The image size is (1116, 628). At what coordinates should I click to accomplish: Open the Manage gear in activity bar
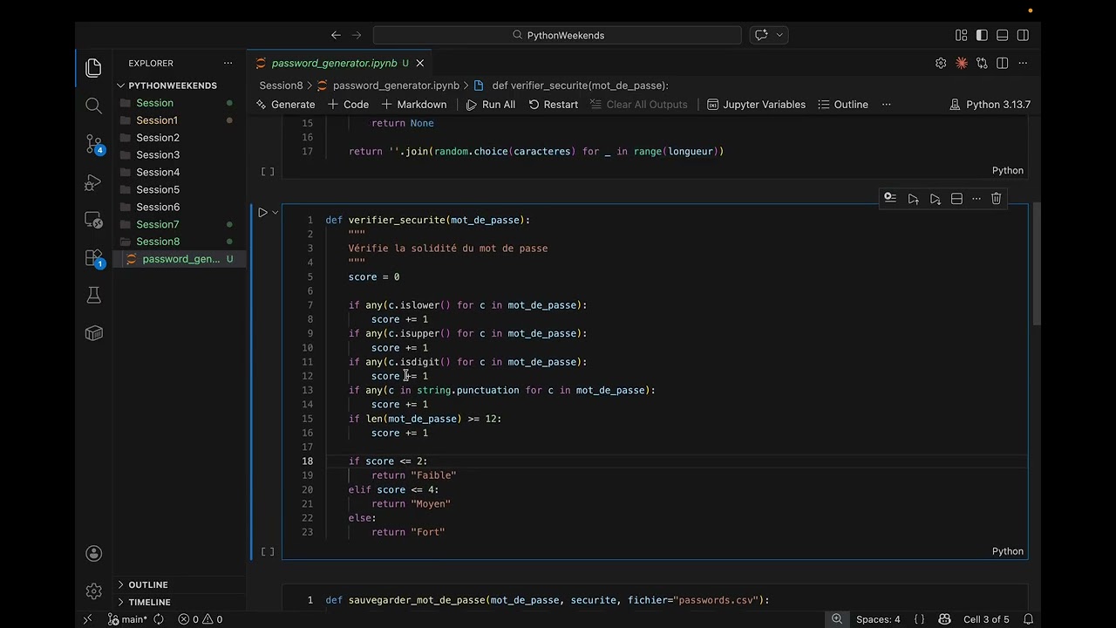pos(93,591)
